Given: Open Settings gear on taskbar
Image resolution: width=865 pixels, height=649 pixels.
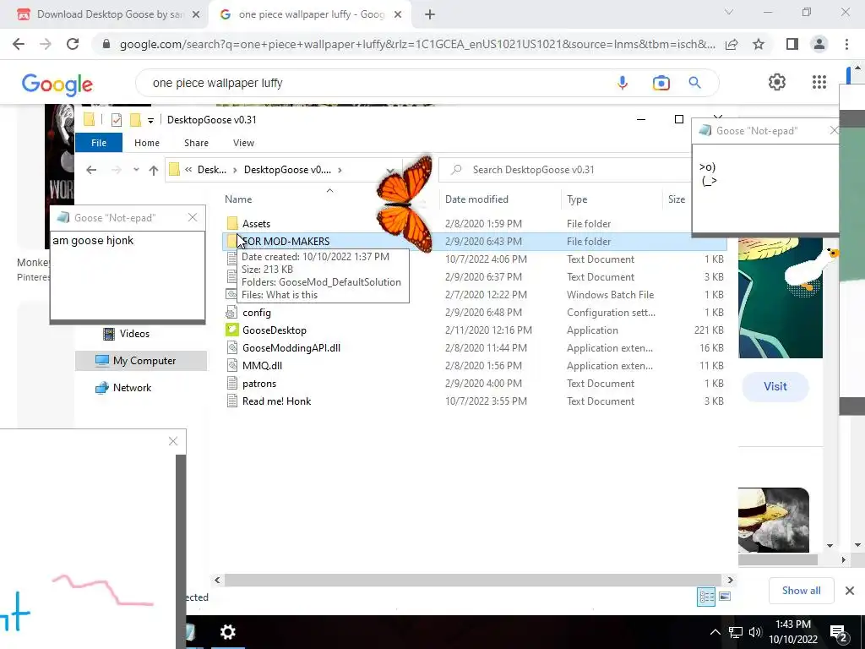Looking at the screenshot, I should click(x=228, y=632).
